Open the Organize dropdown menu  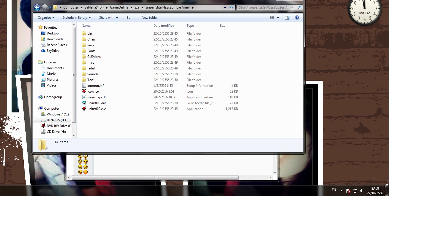tap(46, 18)
